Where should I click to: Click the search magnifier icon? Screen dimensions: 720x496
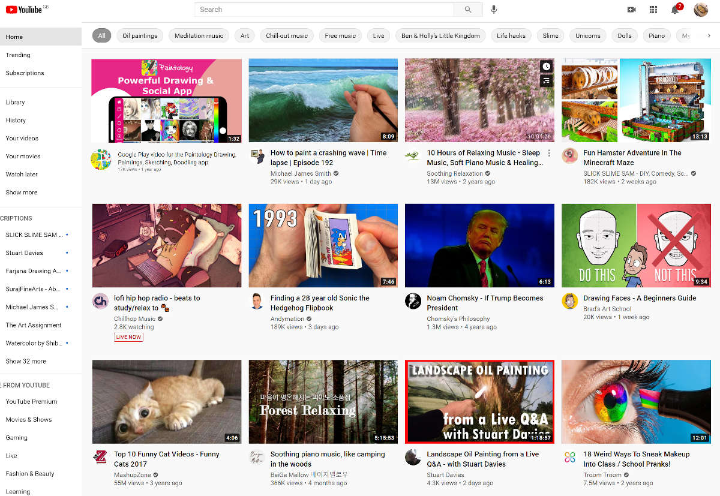click(468, 10)
